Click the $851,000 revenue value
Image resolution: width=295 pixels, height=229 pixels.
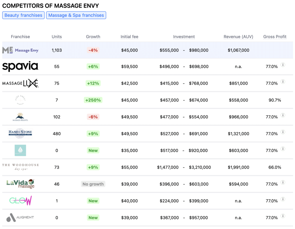[238, 83]
